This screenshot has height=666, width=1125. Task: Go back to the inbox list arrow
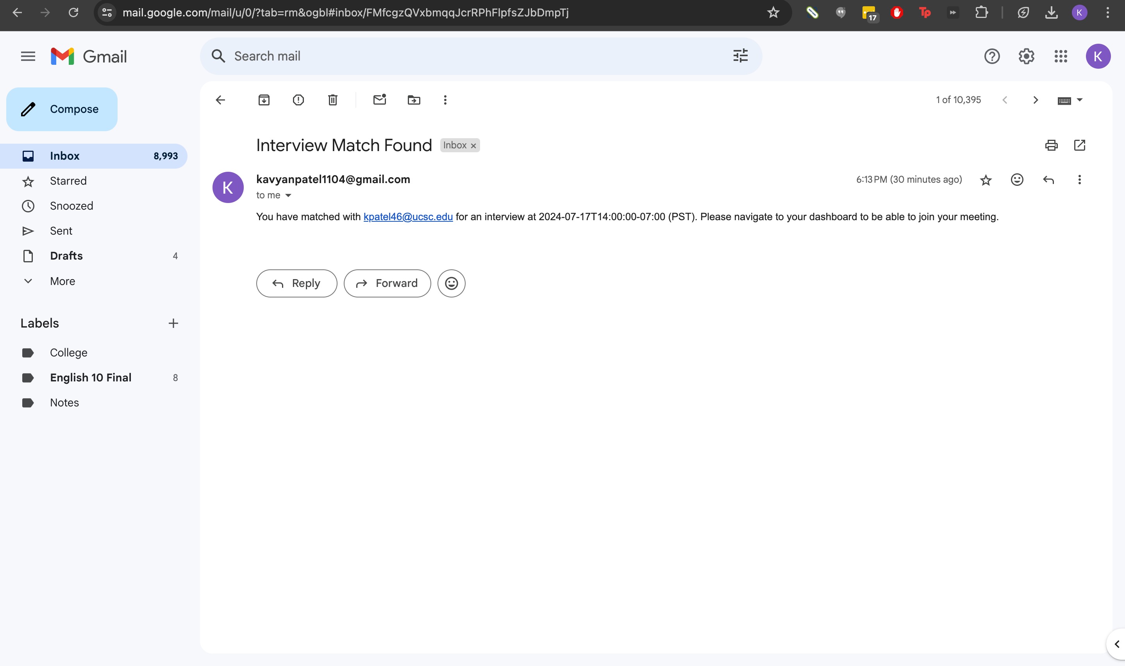220,100
